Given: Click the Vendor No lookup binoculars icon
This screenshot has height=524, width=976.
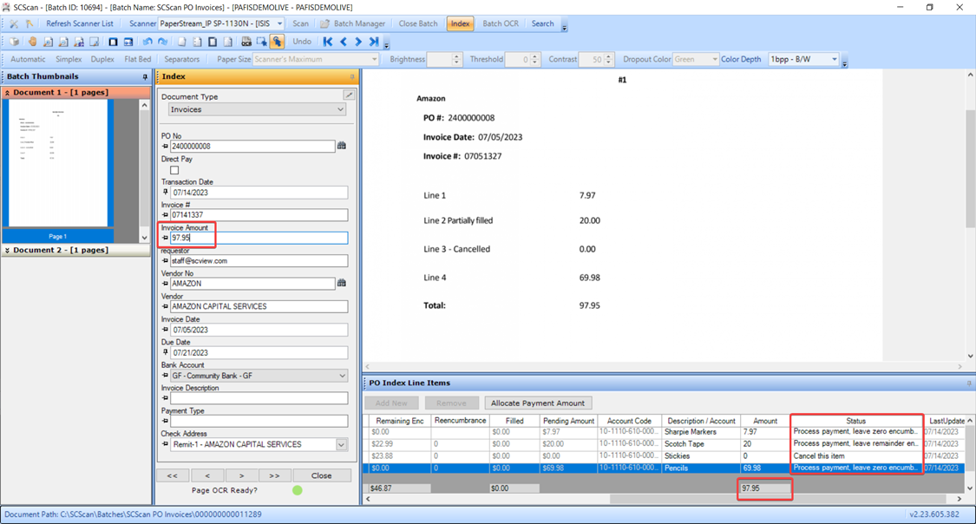Looking at the screenshot, I should (342, 283).
